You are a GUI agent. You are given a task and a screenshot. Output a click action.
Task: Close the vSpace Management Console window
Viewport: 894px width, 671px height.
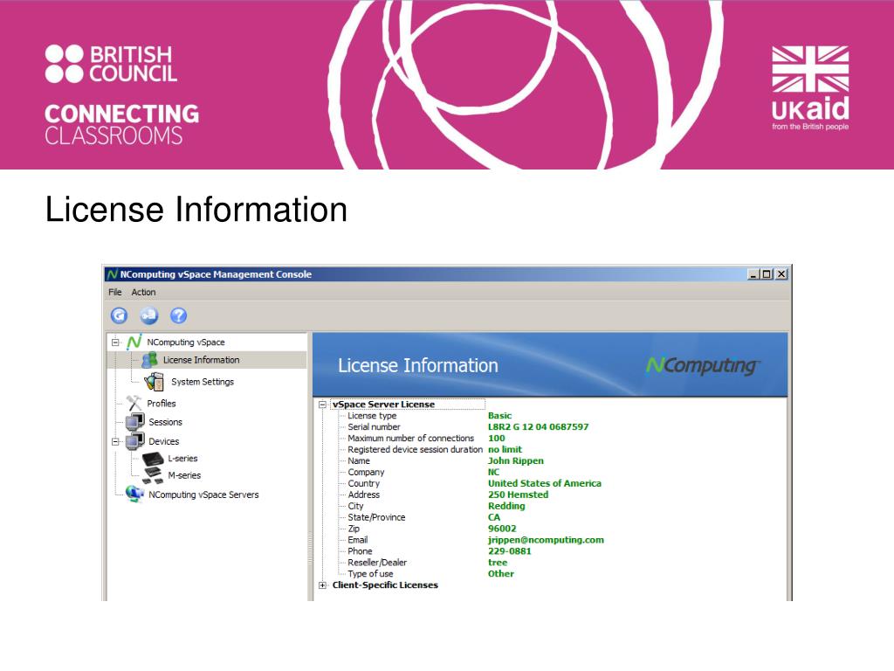tap(781, 274)
